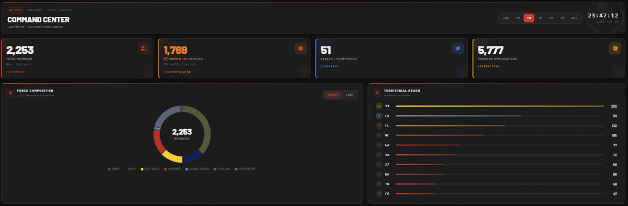
Task: Click the edit note icon on the Program Applications card
Action: 614,49
